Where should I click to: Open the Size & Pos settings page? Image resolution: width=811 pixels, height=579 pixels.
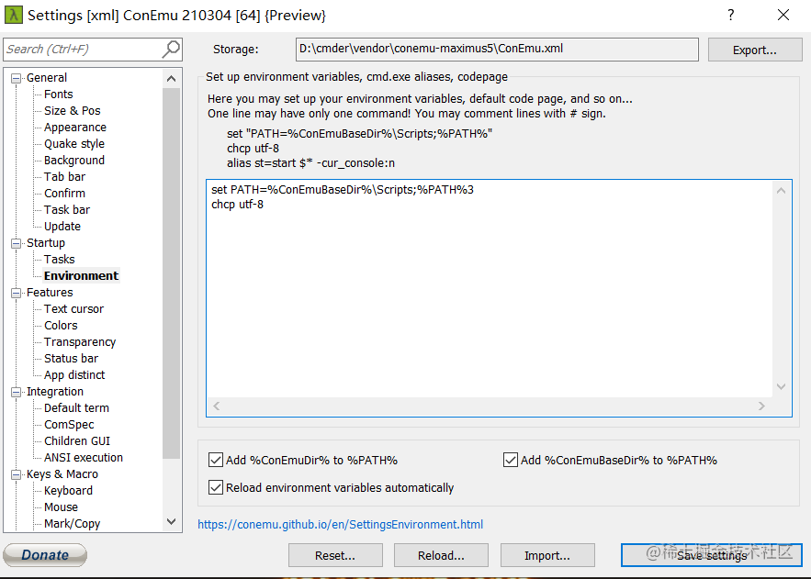72,110
